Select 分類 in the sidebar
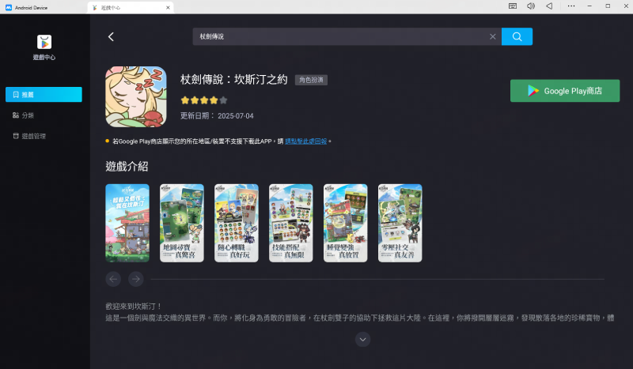 [44, 115]
